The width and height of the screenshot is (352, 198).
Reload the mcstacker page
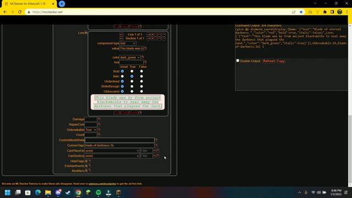coord(20,12)
